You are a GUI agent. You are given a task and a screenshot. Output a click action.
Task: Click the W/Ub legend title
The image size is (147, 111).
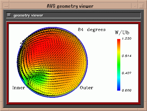point(122,33)
